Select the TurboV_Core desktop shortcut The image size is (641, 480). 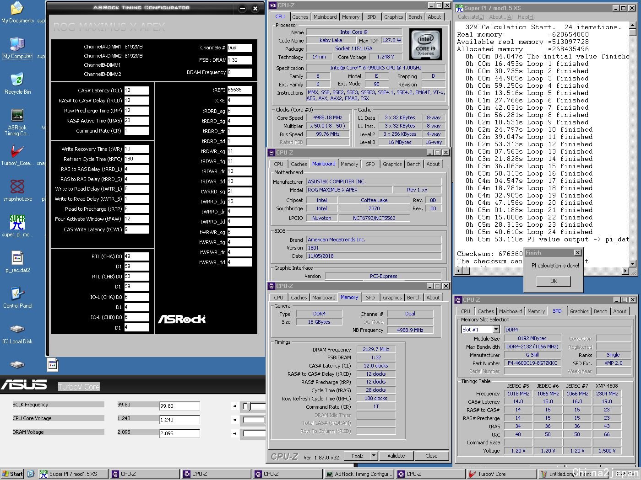[17, 155]
